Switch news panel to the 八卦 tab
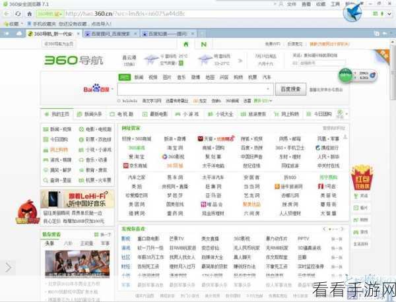This screenshot has width=396, height=302. pos(68,243)
